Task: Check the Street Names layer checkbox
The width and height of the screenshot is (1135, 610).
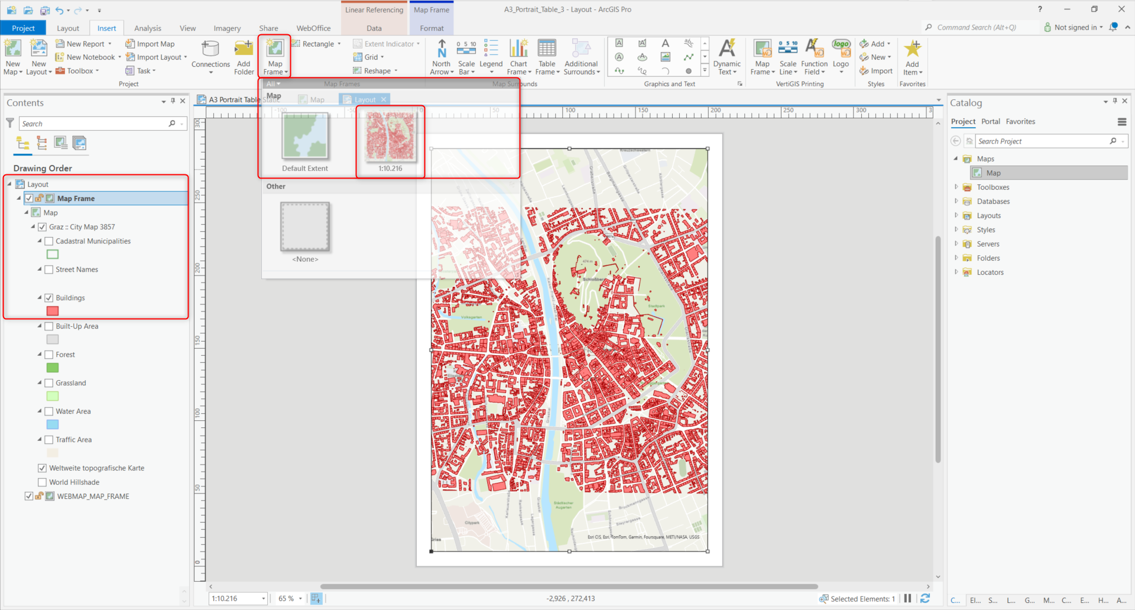Action: pos(48,269)
